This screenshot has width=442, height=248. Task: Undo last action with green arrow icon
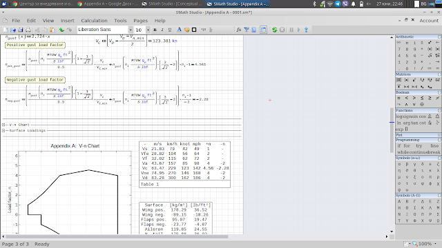[61, 30]
